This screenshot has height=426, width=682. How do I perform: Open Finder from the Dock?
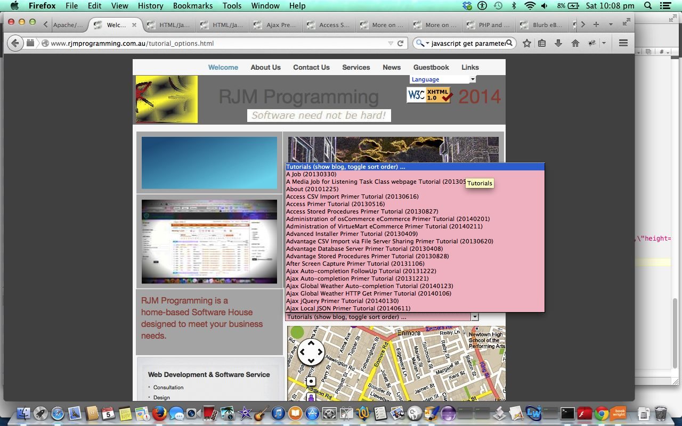click(23, 413)
